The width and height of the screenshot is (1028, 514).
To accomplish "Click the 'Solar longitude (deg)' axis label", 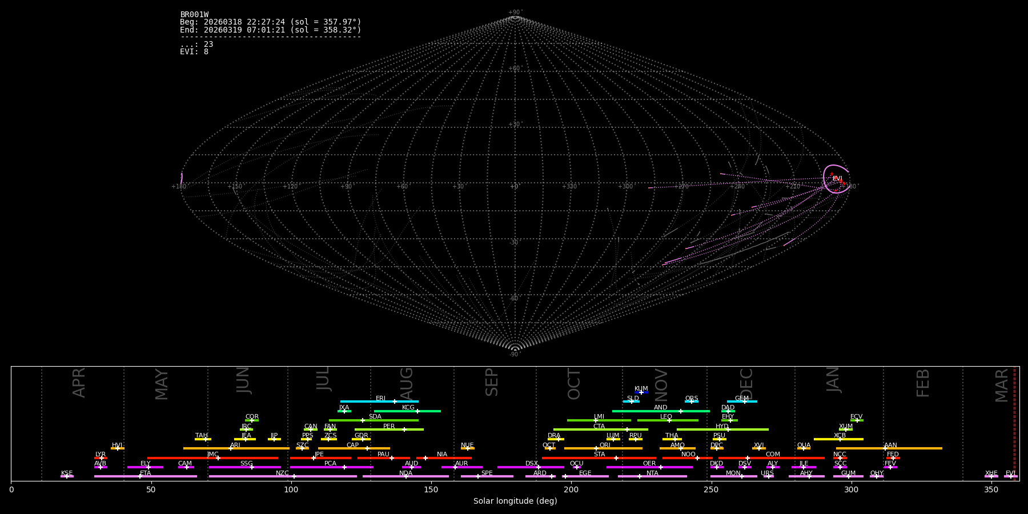I will [515, 501].
